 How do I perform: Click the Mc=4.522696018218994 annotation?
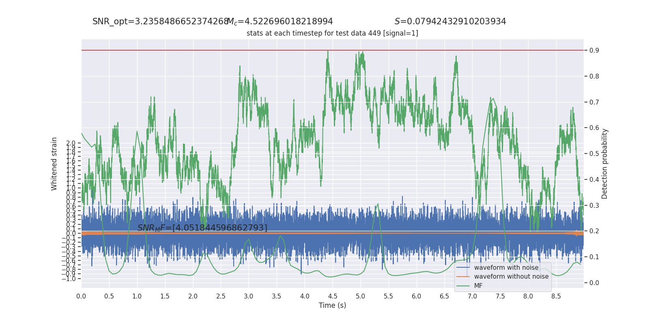pyautogui.click(x=280, y=21)
